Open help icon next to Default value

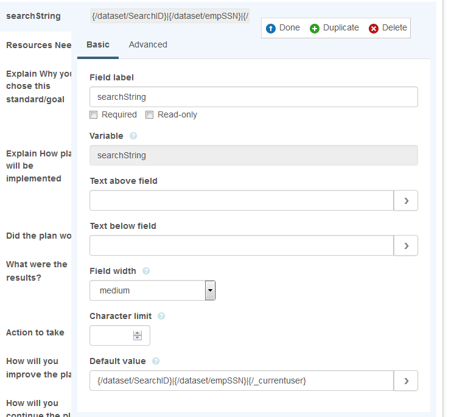pyautogui.click(x=156, y=361)
